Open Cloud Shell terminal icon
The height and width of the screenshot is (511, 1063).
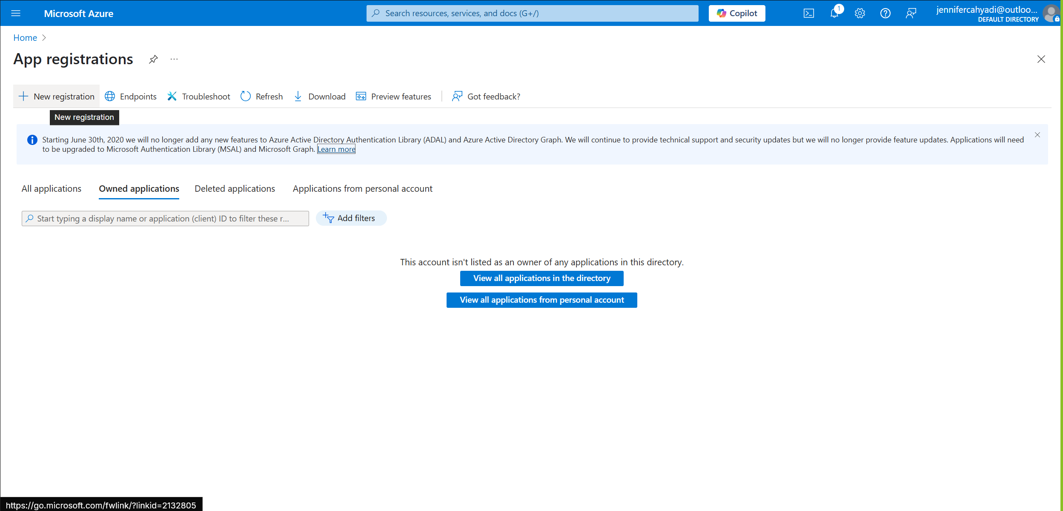pos(808,13)
